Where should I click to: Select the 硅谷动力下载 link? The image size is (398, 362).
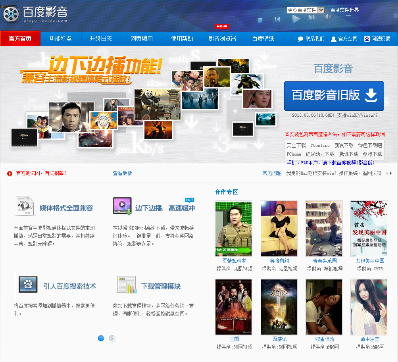(320, 154)
